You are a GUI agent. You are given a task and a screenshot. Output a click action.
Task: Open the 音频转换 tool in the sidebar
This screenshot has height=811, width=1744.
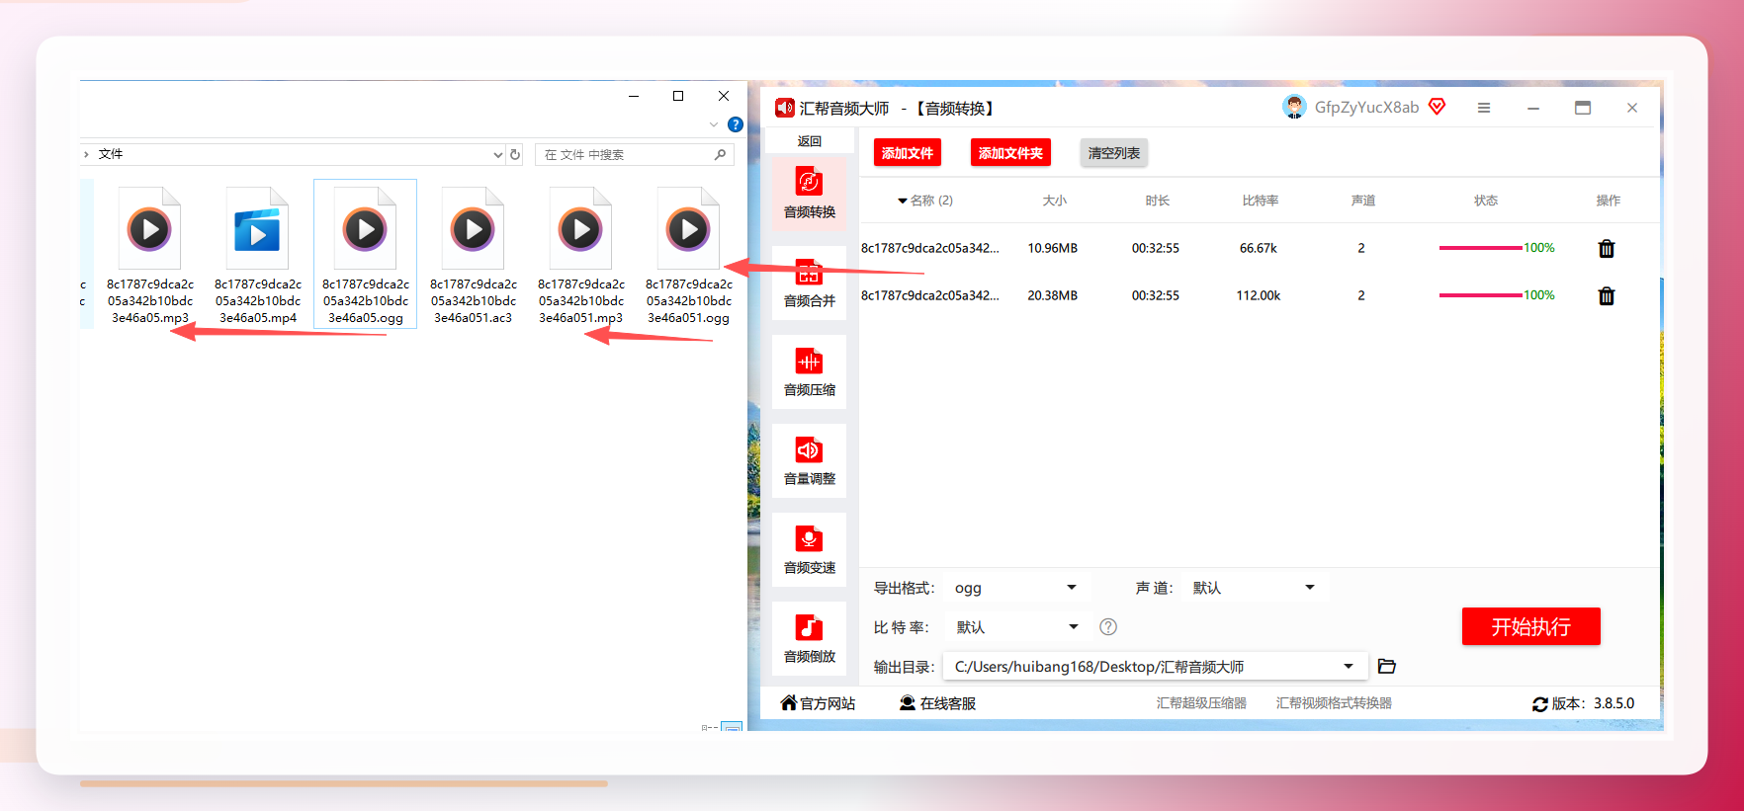coord(809,194)
